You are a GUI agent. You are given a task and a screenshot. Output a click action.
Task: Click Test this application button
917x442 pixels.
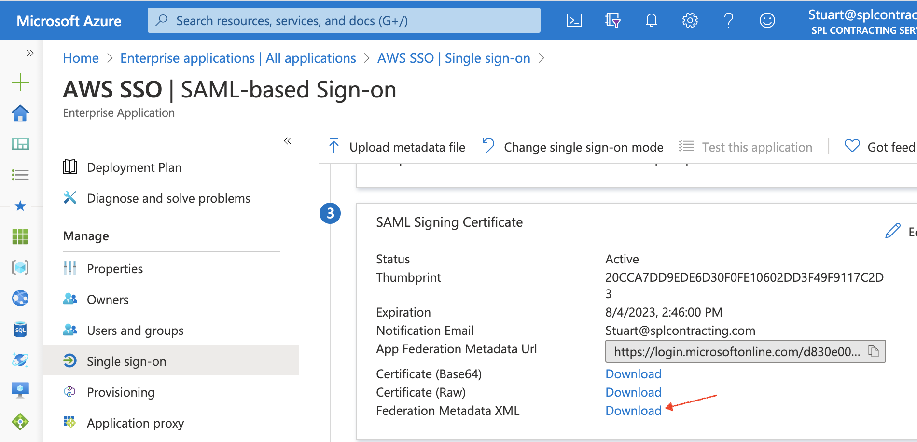pyautogui.click(x=745, y=147)
